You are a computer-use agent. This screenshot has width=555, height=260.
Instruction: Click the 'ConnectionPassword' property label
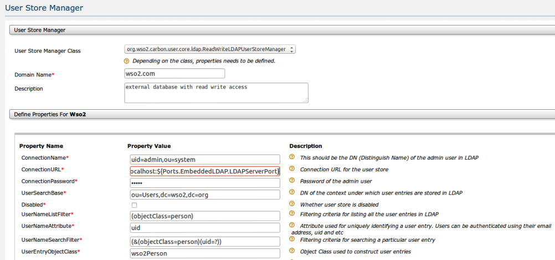click(x=48, y=181)
